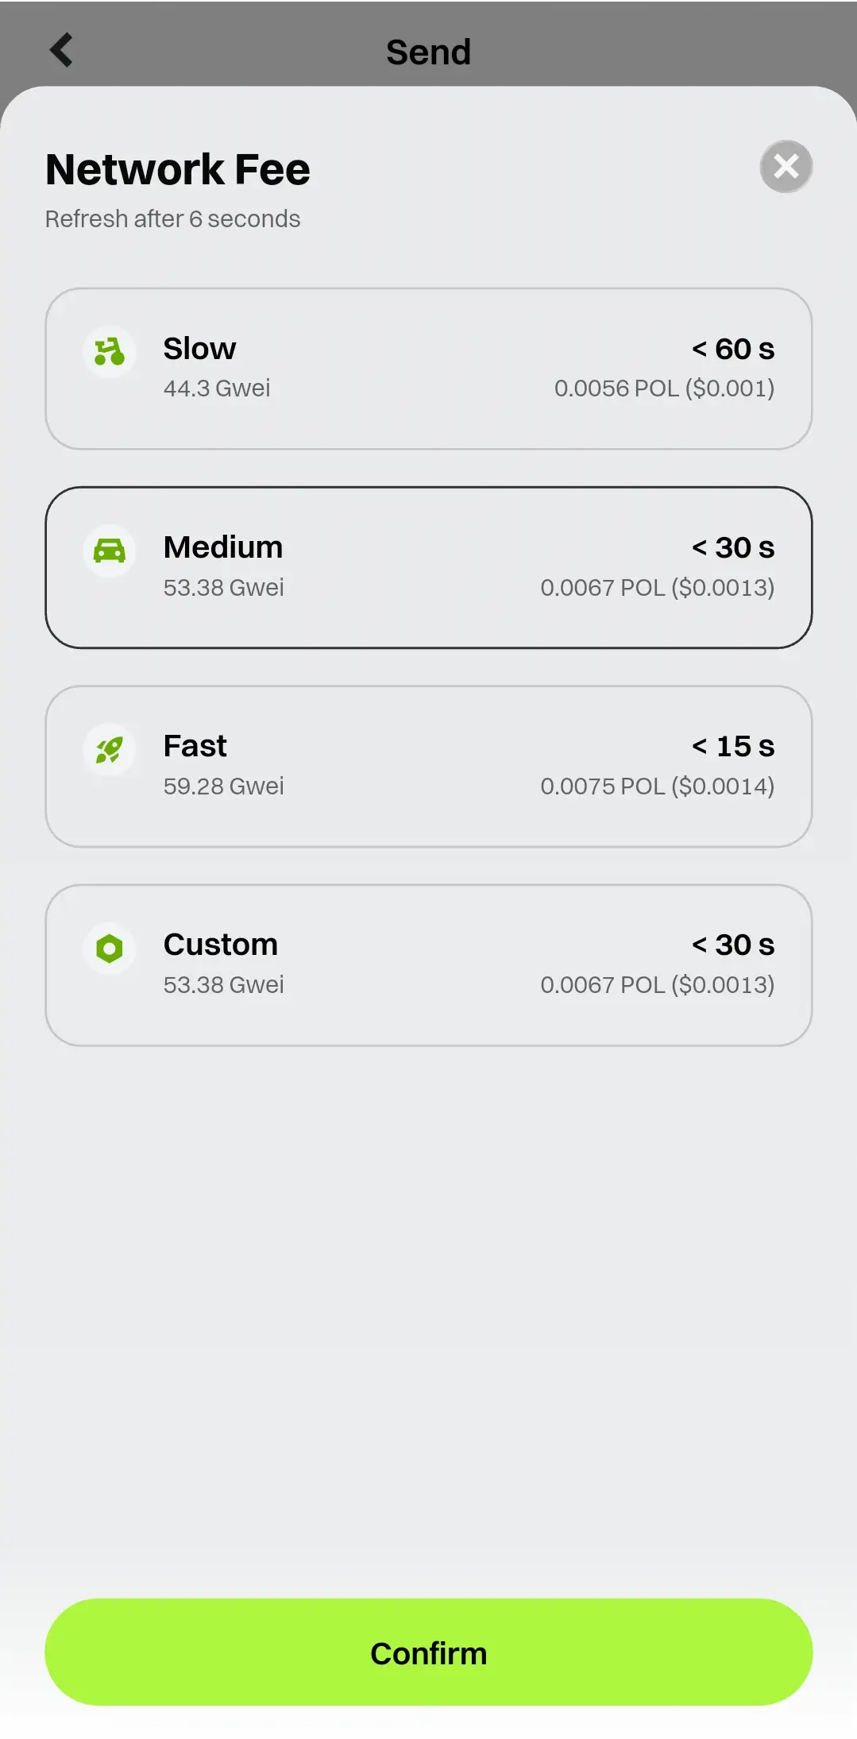
Task: Select the Slow fee option
Action: [x=429, y=369]
